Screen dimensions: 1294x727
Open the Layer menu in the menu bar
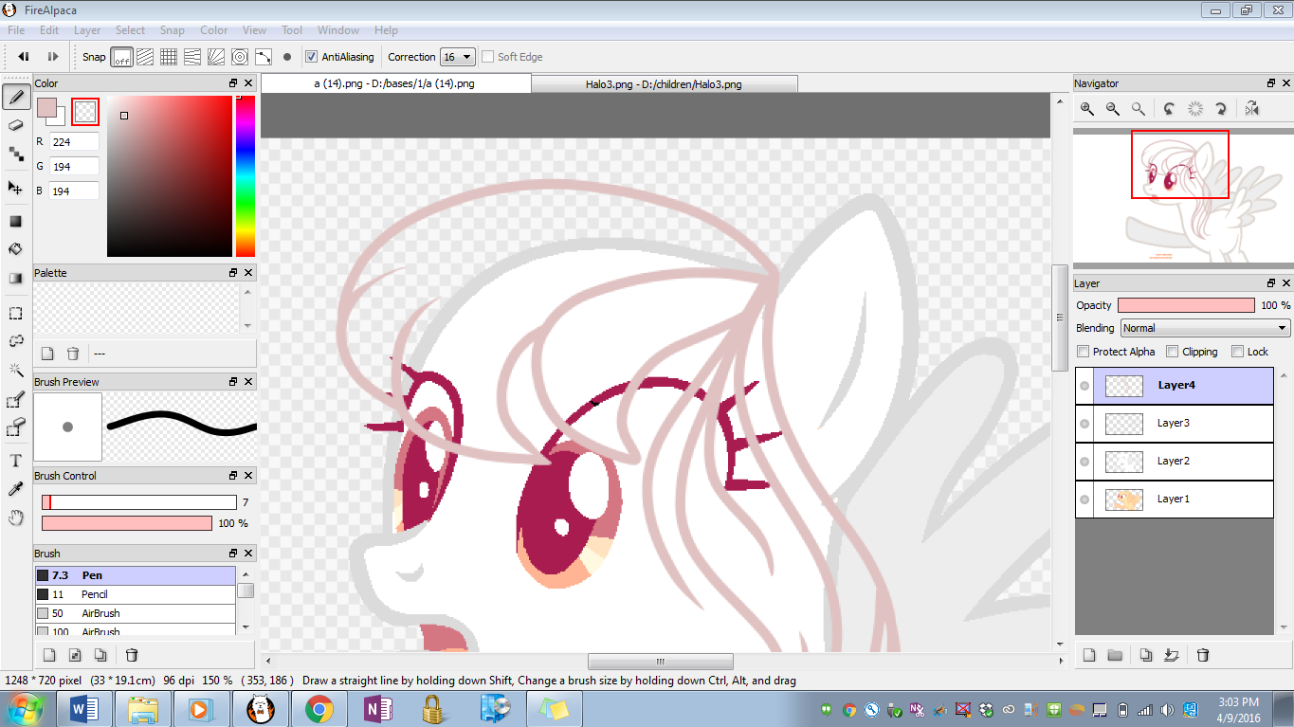tap(87, 30)
